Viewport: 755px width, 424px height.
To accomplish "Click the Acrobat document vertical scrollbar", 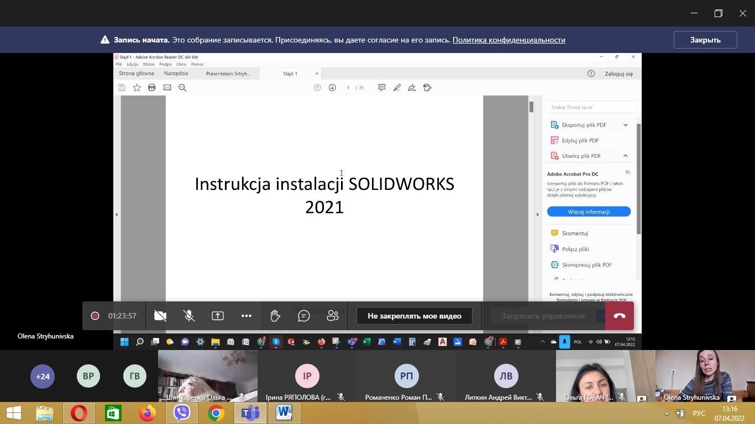I will click(x=531, y=107).
